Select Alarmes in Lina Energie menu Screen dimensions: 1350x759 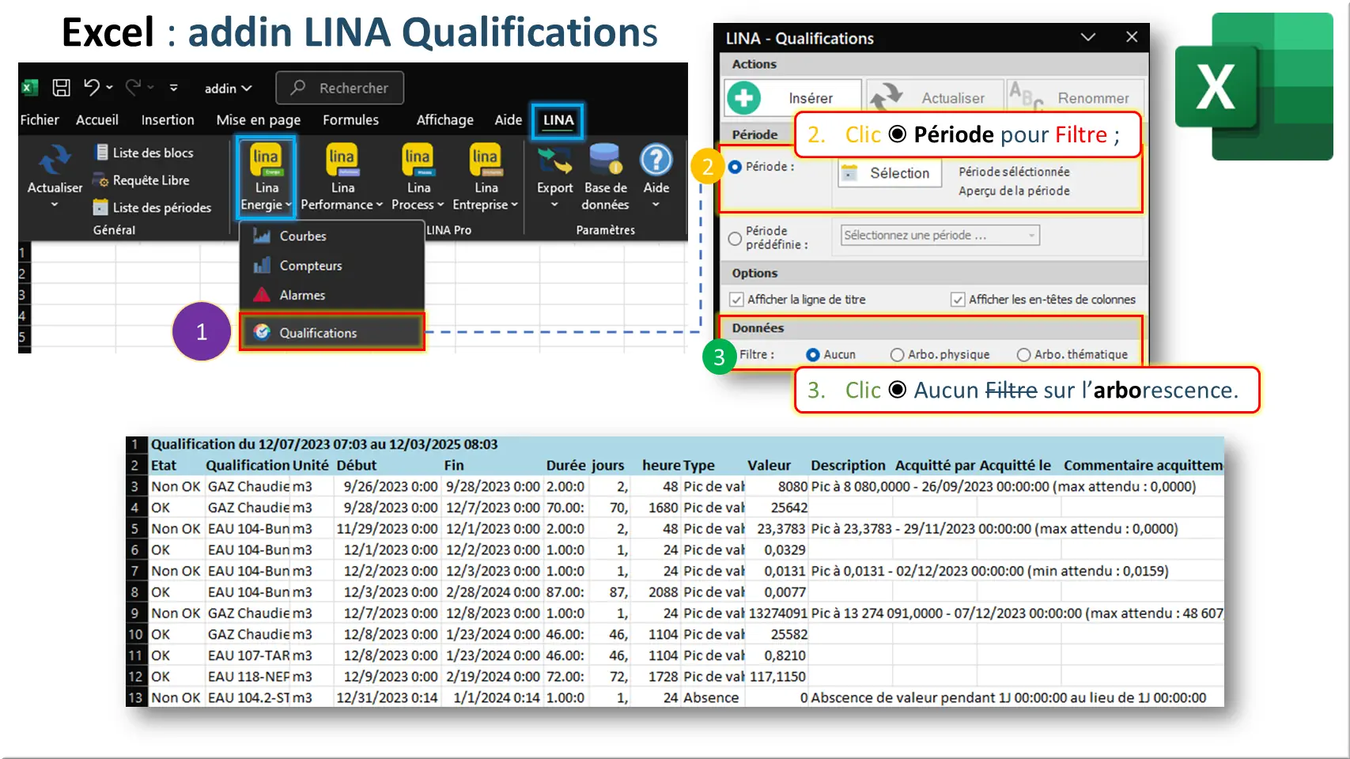[331, 295]
